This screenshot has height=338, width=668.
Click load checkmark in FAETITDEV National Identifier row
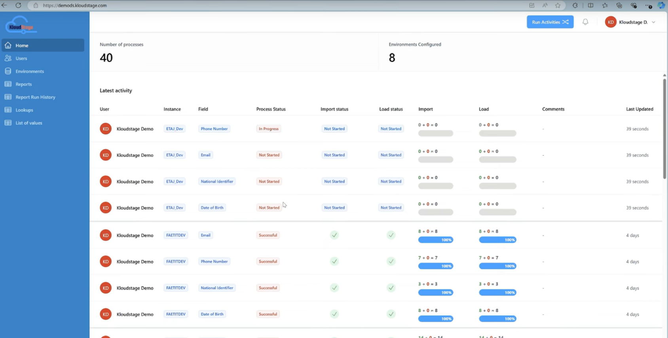(391, 288)
